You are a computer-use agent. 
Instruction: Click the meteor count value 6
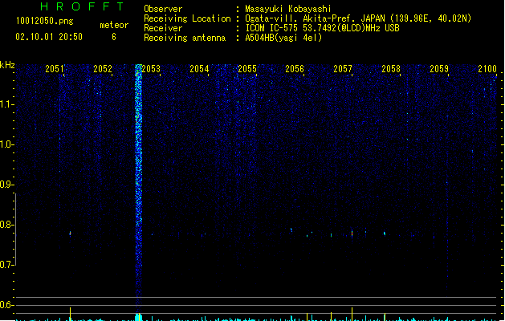pyautogui.click(x=114, y=37)
